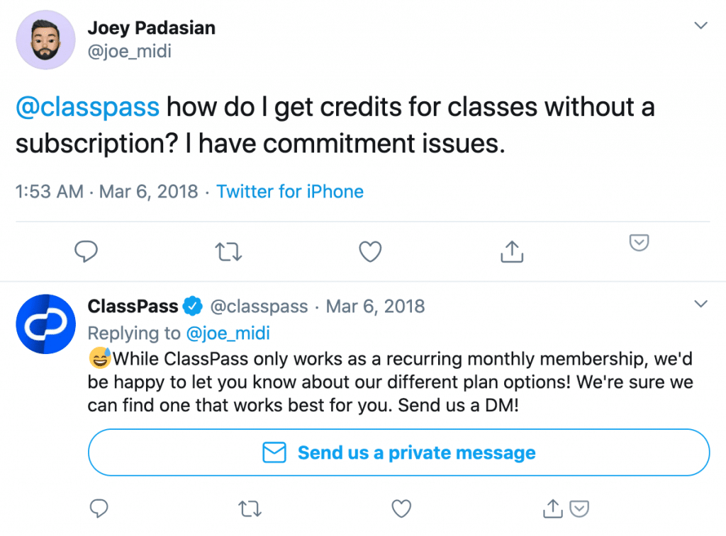The height and width of the screenshot is (536, 726).
Task: Share the ClassPass reply
Action: tap(553, 508)
